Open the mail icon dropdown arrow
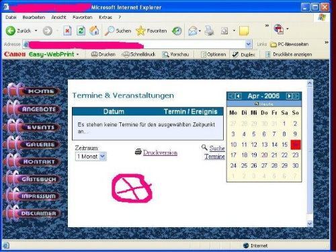336x252 pixels. pos(200,31)
